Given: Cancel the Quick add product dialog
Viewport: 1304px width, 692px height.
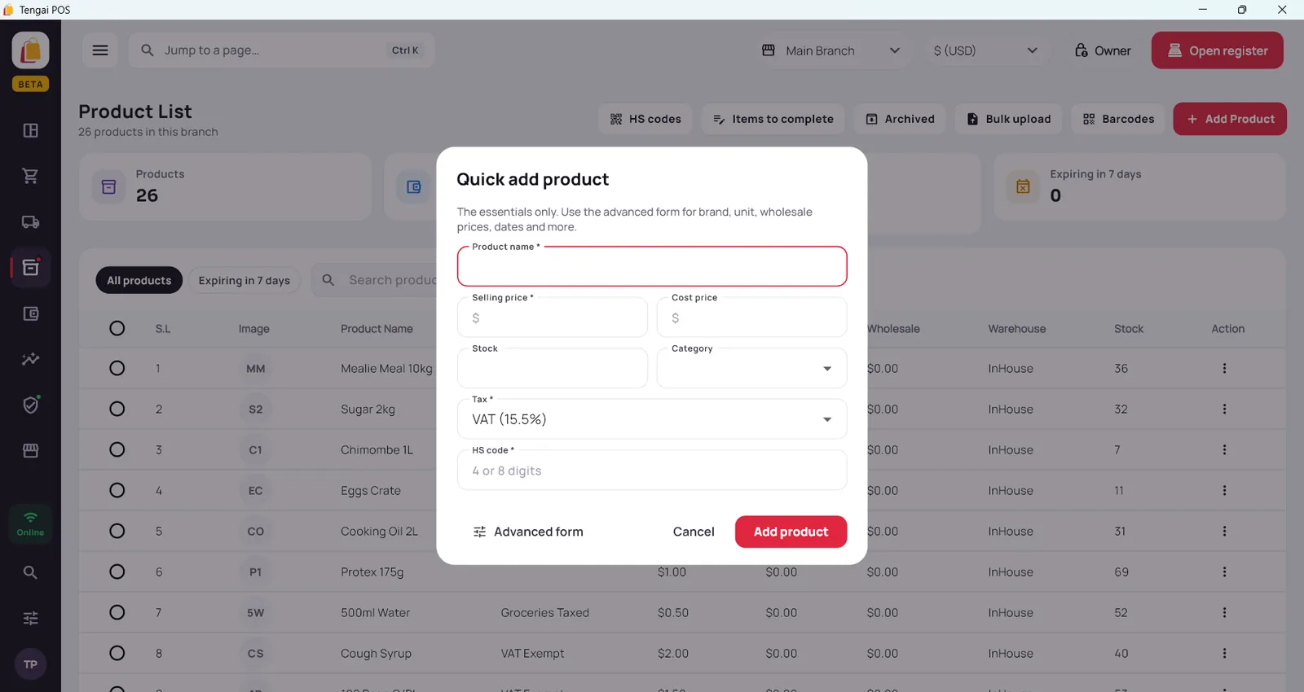Looking at the screenshot, I should [694, 532].
